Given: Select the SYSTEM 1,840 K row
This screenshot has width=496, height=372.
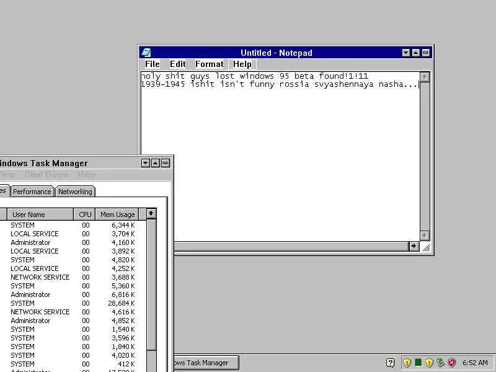Looking at the screenshot, I should click(73, 347).
